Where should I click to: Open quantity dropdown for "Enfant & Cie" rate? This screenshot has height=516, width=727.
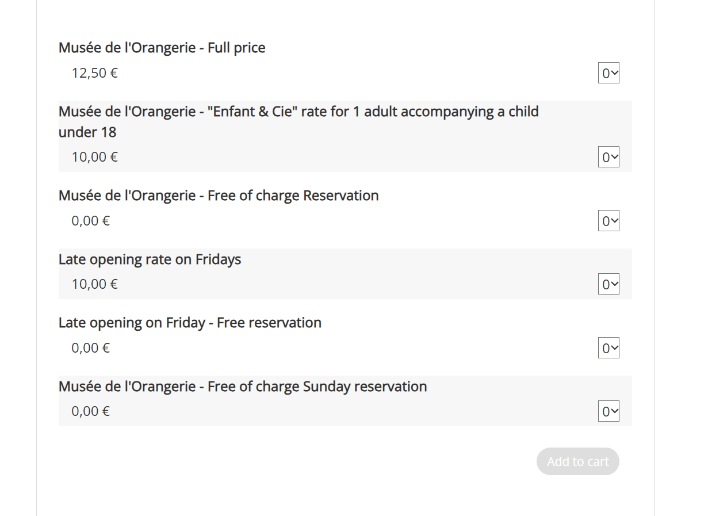[x=609, y=157]
